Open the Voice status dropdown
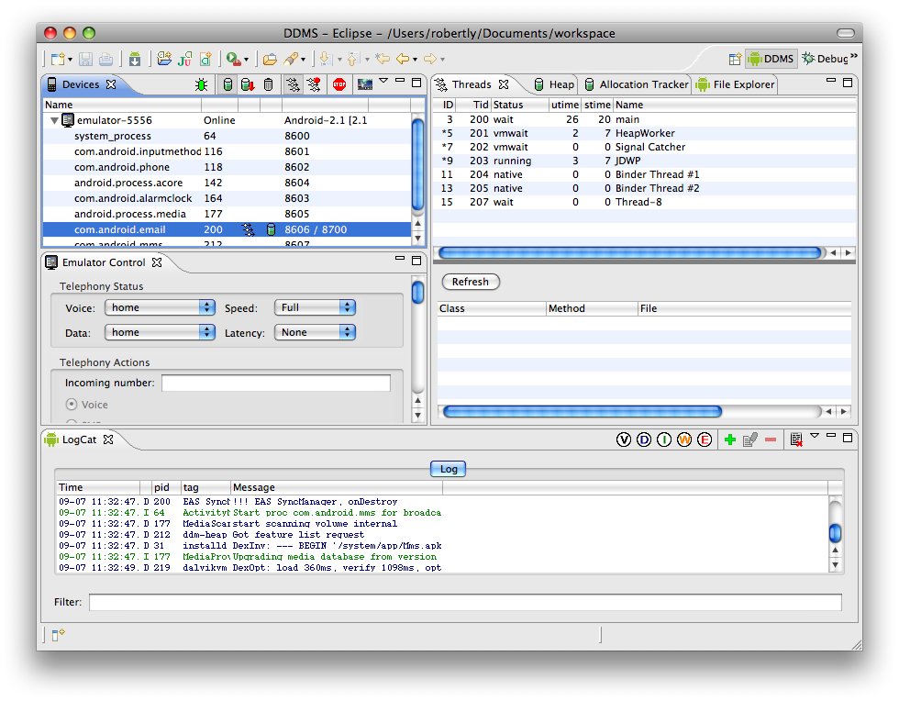 [x=160, y=308]
